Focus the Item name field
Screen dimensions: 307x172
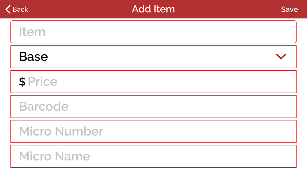click(x=153, y=32)
